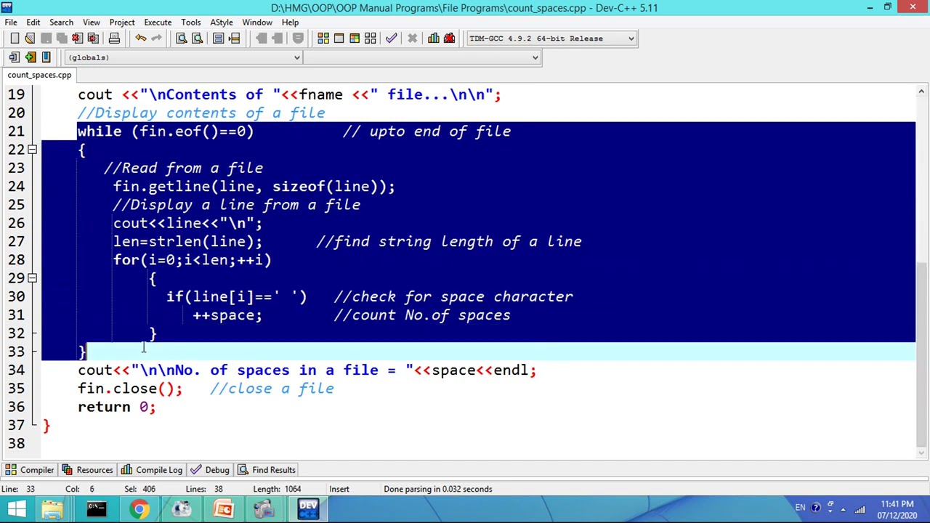Open the Execute menu
930x523 pixels.
click(x=158, y=22)
